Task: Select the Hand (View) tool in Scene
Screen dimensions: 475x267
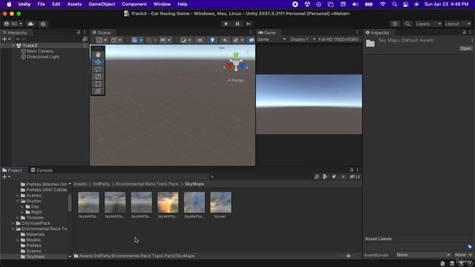Action: [98, 54]
